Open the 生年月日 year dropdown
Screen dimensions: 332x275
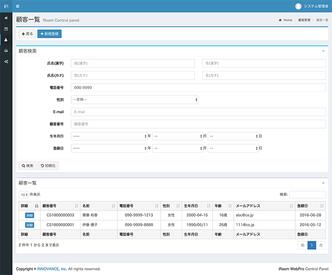[x=109, y=136]
